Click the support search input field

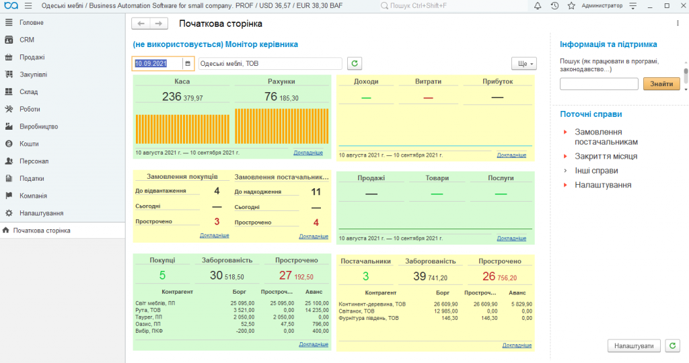click(599, 84)
